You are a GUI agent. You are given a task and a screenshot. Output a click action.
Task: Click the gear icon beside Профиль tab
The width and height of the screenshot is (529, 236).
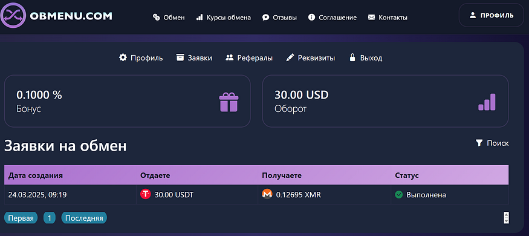coord(123,57)
